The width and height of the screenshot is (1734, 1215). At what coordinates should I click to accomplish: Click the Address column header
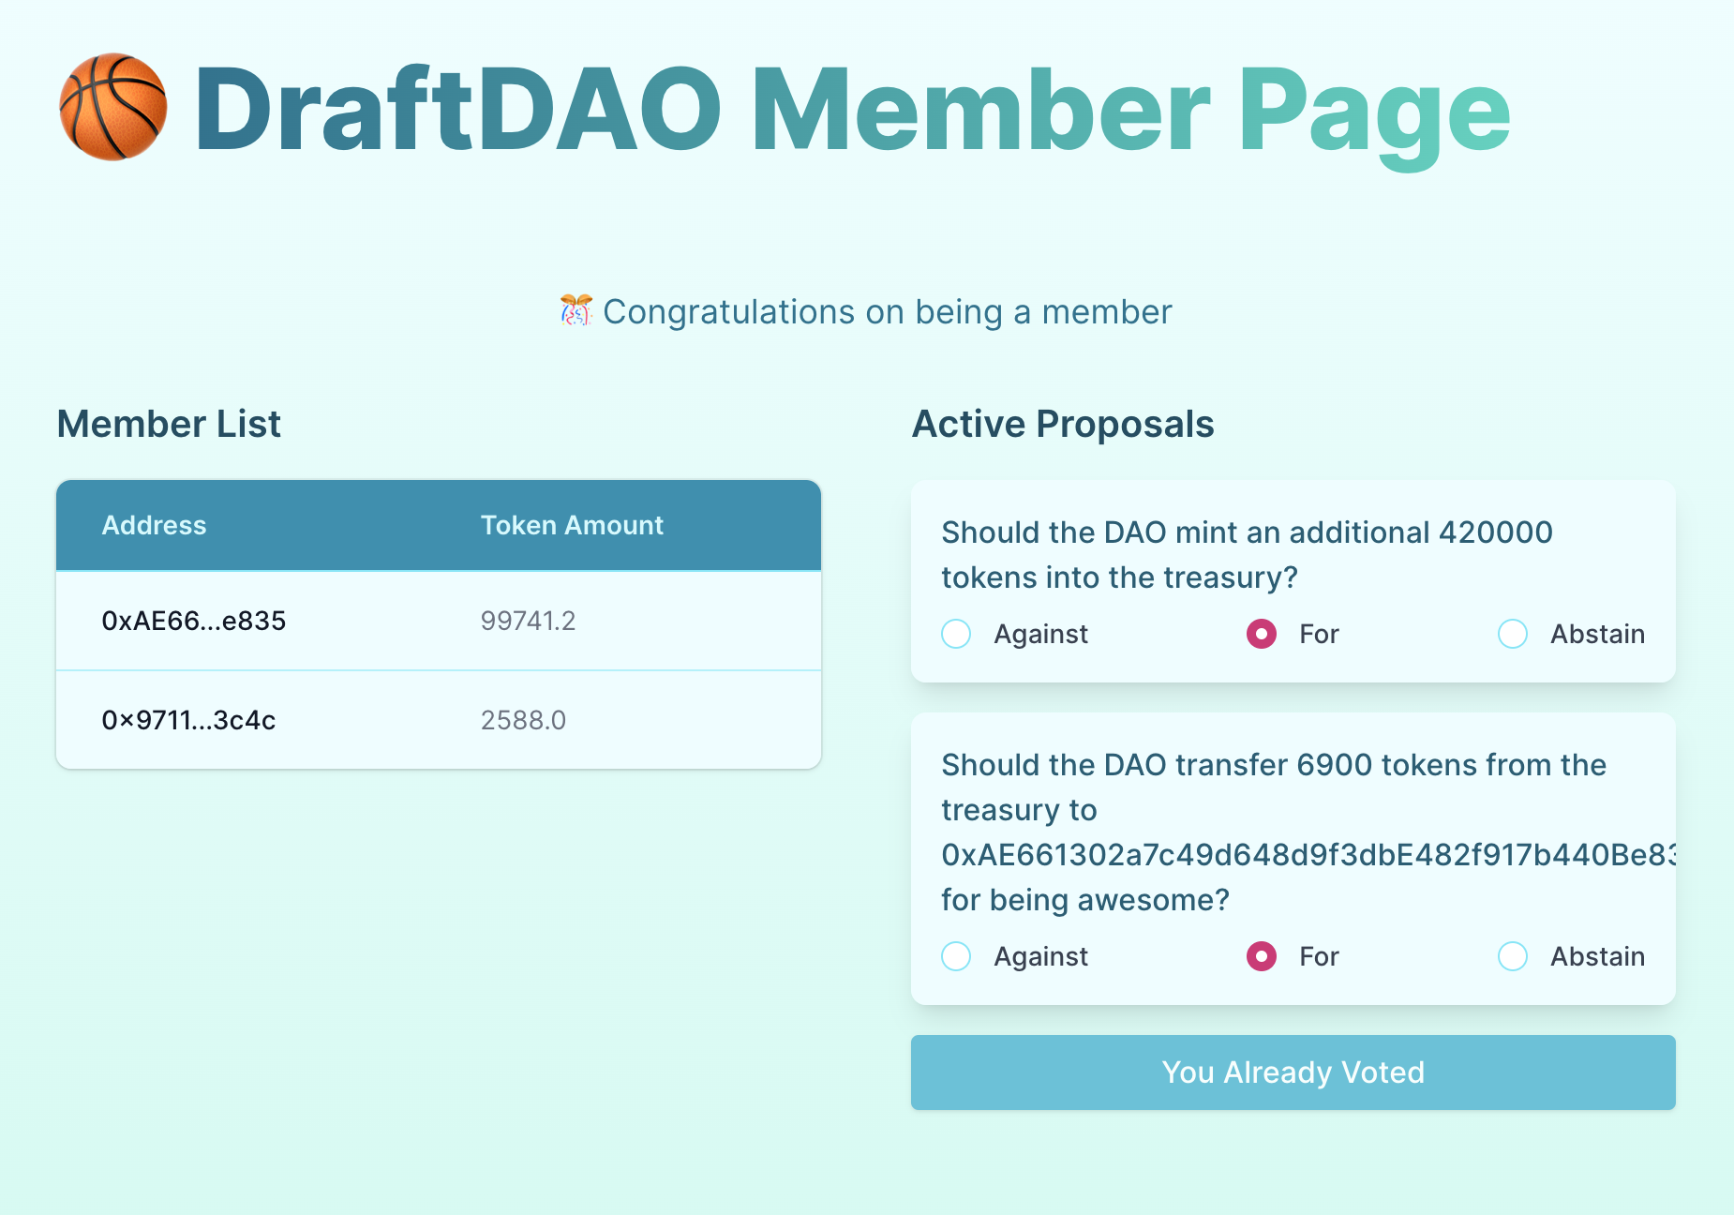tap(155, 525)
